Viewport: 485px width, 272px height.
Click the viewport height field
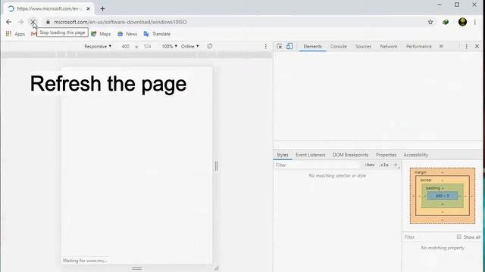click(x=148, y=46)
